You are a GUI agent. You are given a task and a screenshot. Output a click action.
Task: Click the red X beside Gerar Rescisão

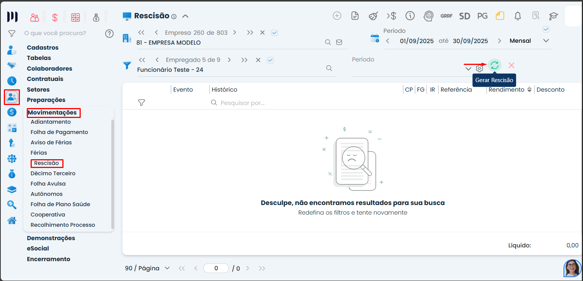pyautogui.click(x=511, y=65)
